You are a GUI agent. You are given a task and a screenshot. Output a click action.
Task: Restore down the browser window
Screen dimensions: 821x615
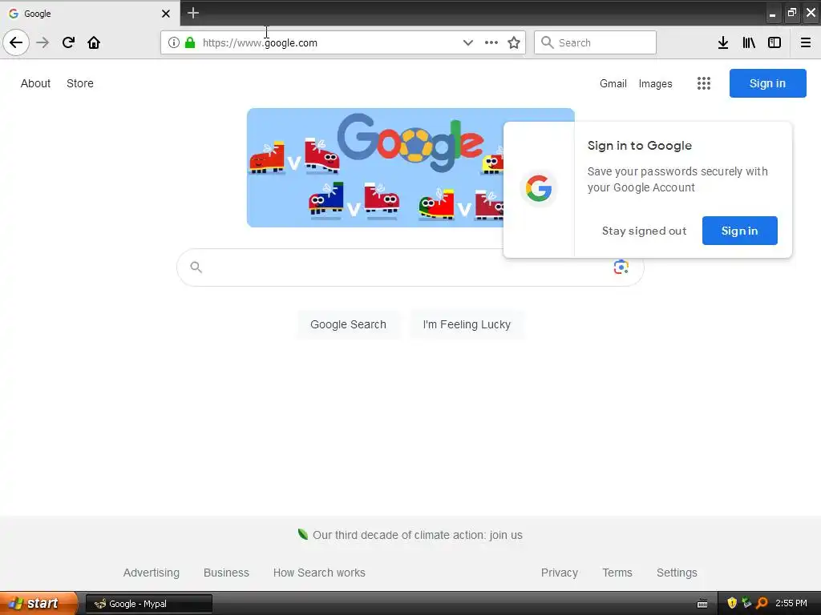pos(791,13)
